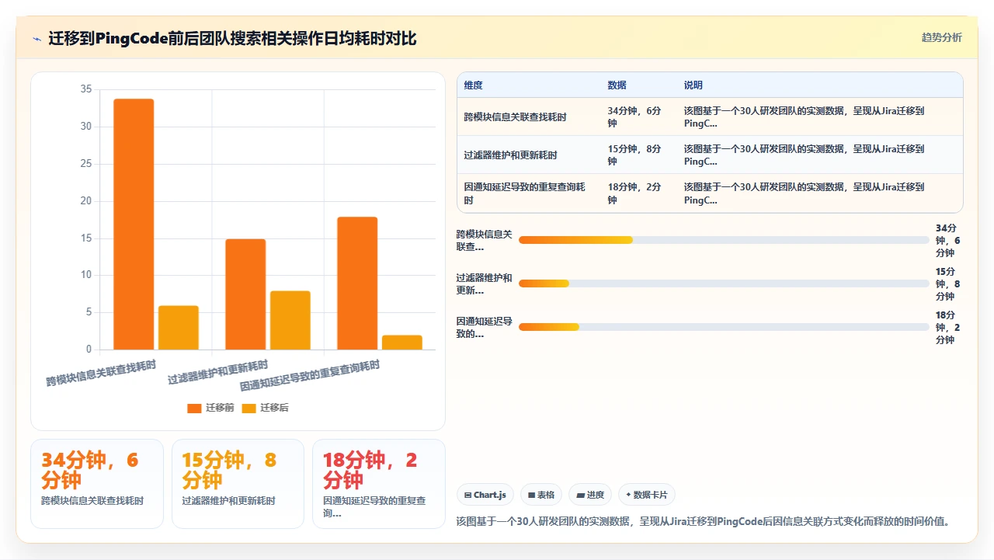This screenshot has width=994, height=560.
Task: Click the amber 迁移后 legend swatch
Action: click(248, 408)
